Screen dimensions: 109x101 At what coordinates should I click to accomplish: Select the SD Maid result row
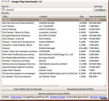click(54, 61)
